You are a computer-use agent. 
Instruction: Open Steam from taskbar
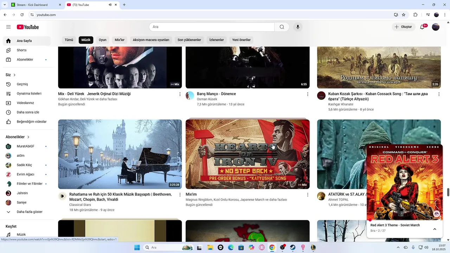tap(292, 247)
